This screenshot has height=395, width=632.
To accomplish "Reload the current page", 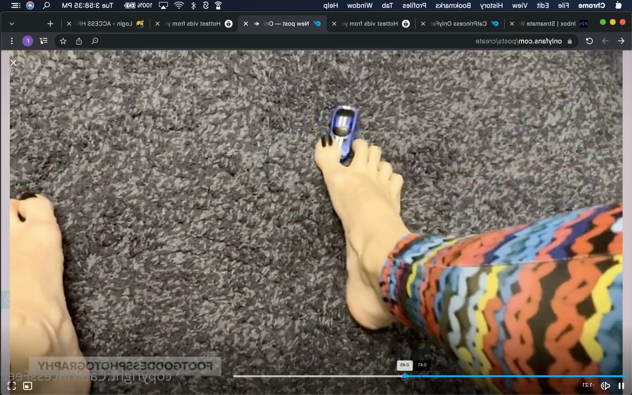I will click(589, 41).
